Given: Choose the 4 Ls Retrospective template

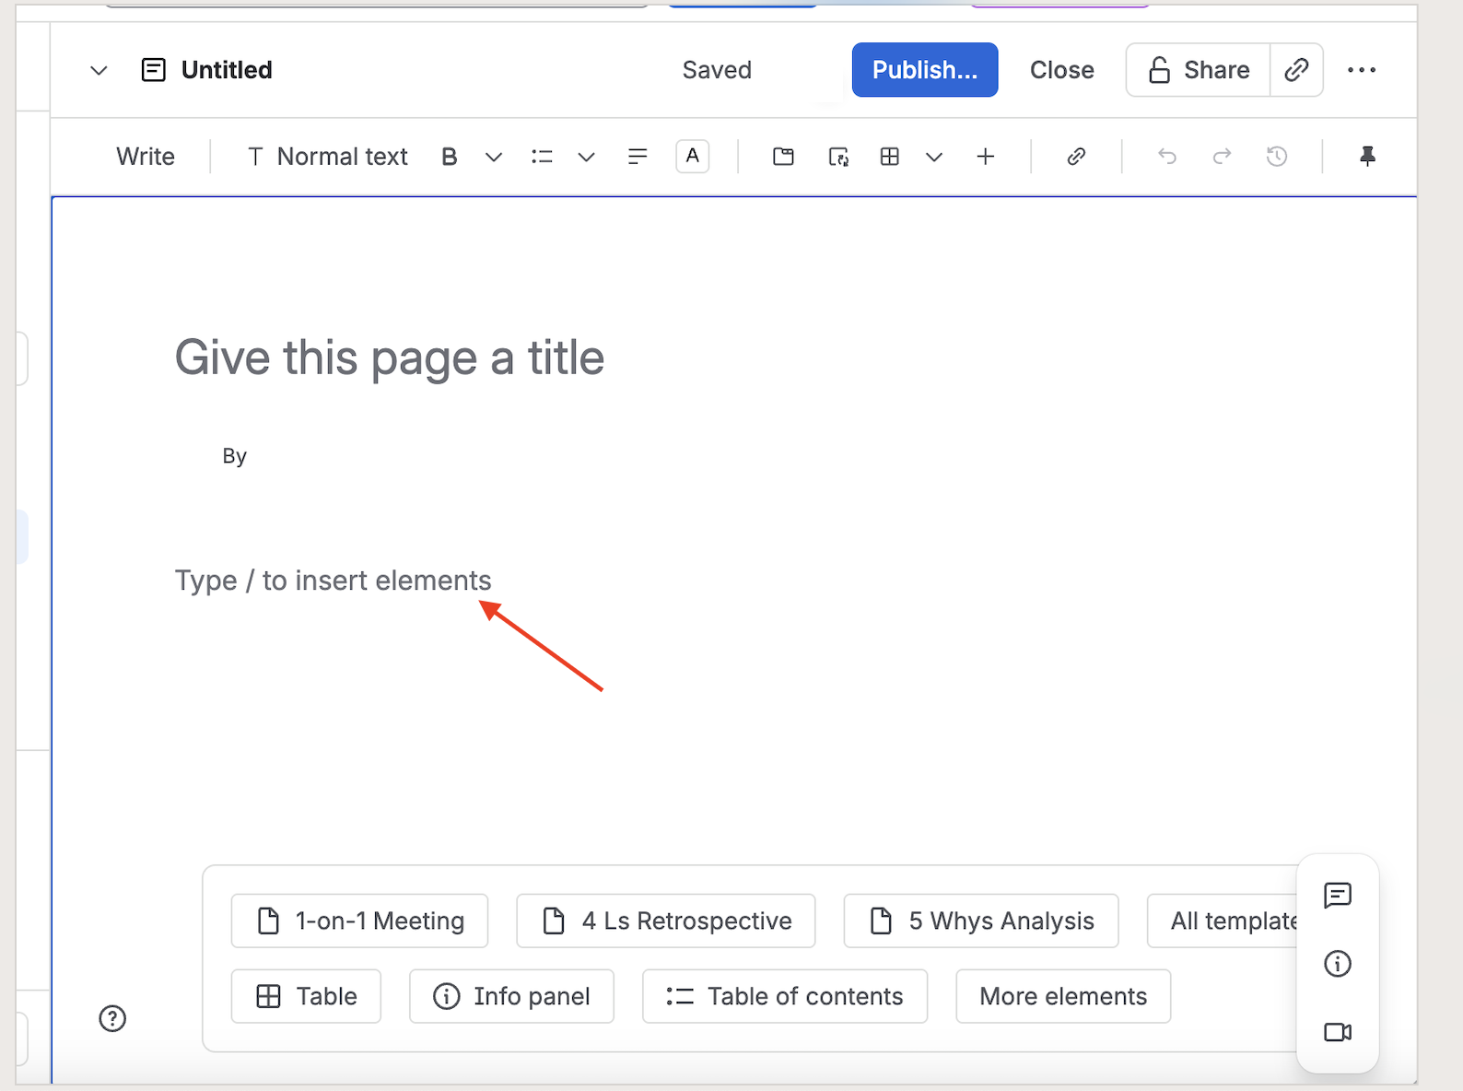Looking at the screenshot, I should 666,921.
